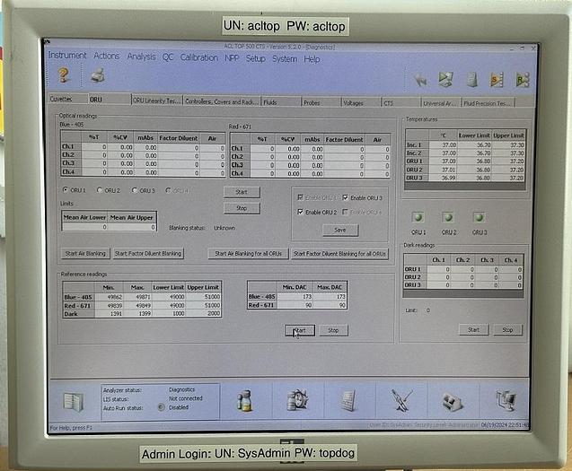Screen dimensions: 572x471
Task: Click the Blanking status Unknown text
Action: click(x=224, y=228)
